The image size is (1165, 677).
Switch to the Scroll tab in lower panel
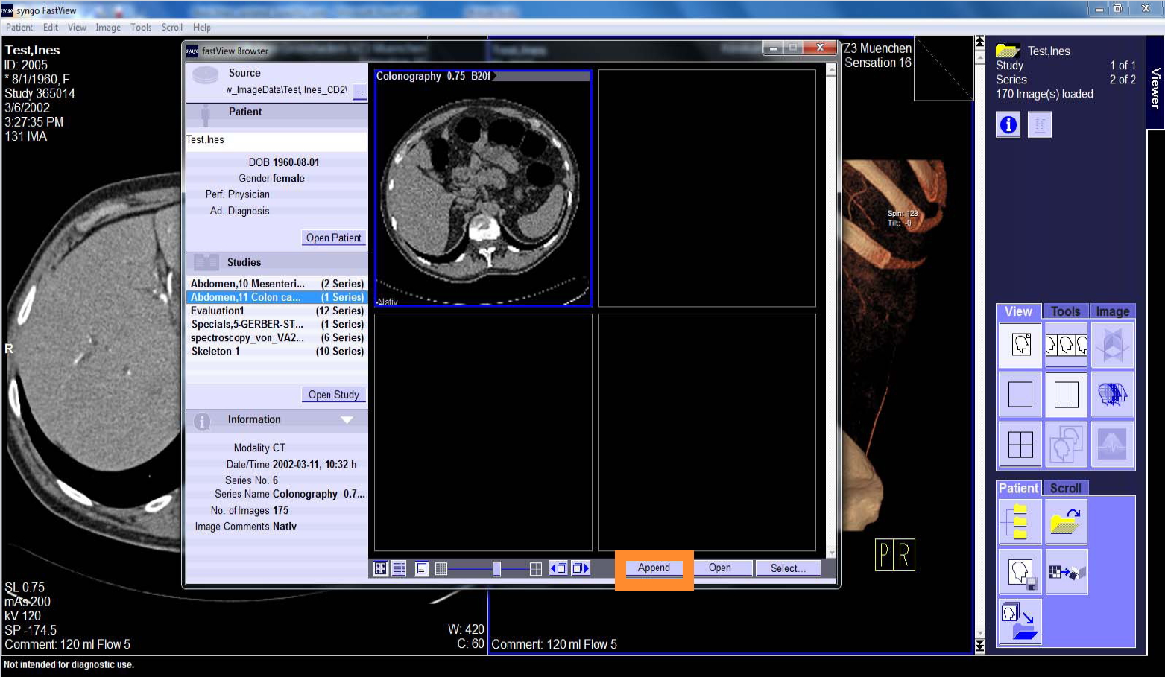1065,488
